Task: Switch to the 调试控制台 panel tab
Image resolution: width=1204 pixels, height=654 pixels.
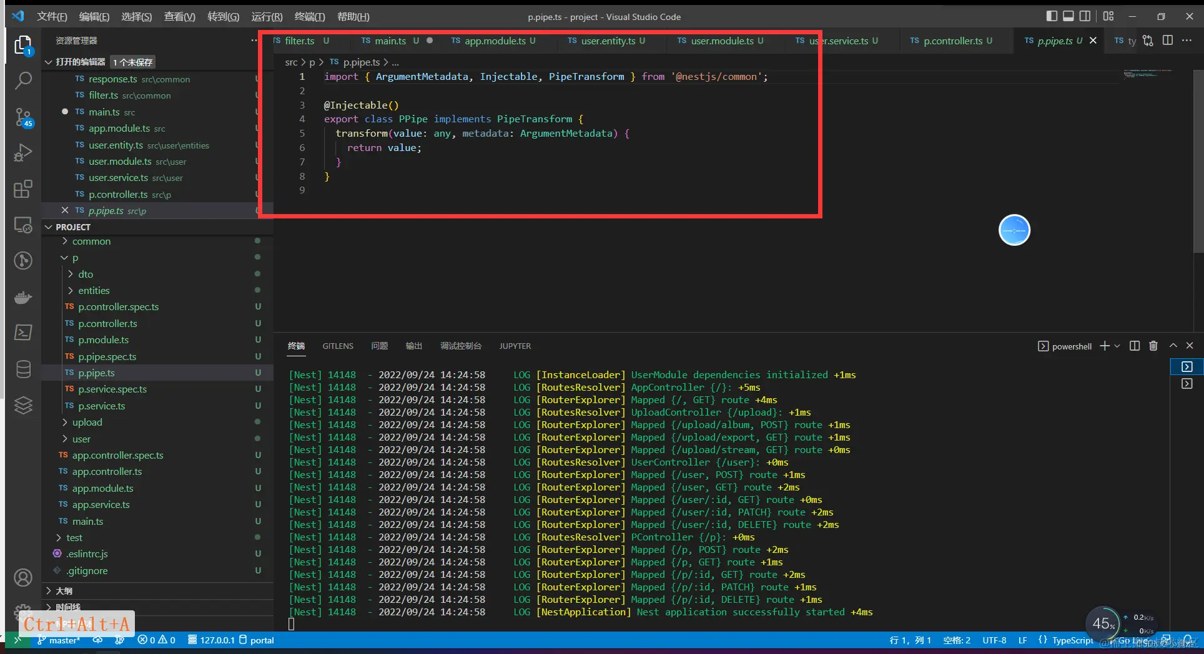Action: [x=461, y=346]
